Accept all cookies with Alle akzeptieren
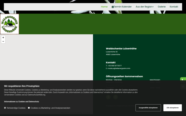 tap(172, 108)
